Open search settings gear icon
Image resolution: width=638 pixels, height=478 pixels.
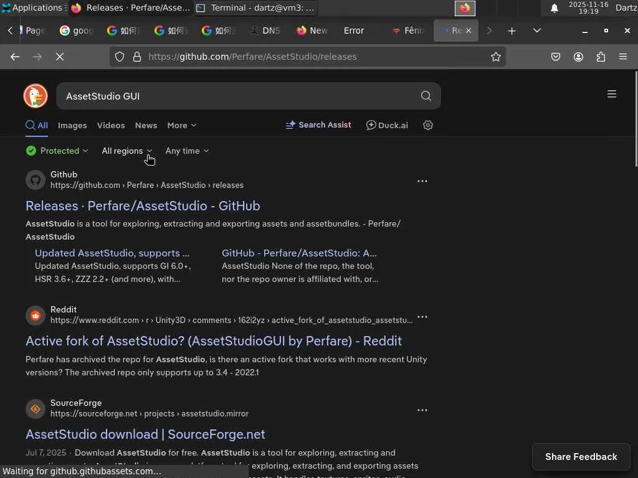[x=427, y=125]
